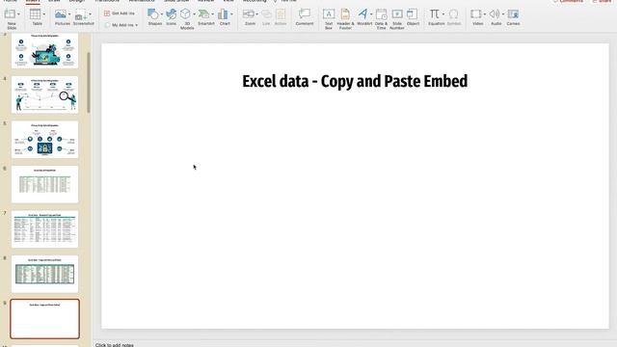The width and height of the screenshot is (617, 347).
Task: Click the SmartArt icon
Action: coord(203,14)
